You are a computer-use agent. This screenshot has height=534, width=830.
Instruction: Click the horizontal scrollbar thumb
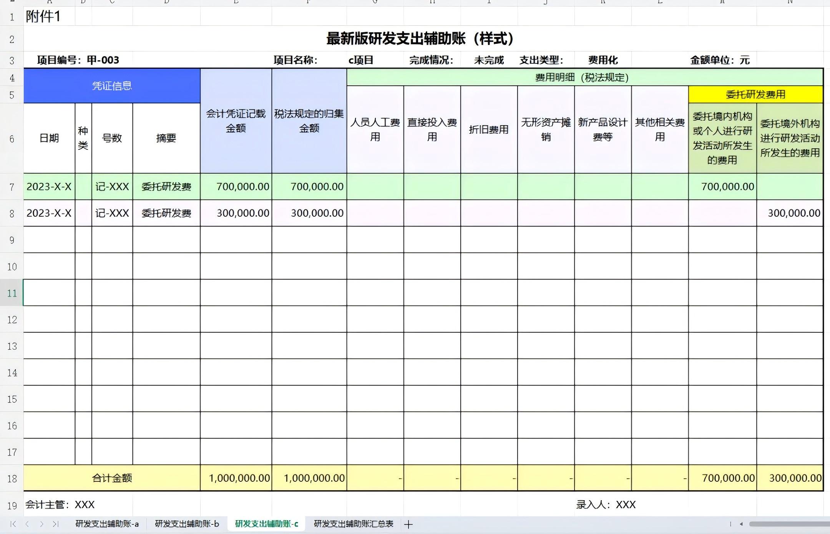click(789, 524)
